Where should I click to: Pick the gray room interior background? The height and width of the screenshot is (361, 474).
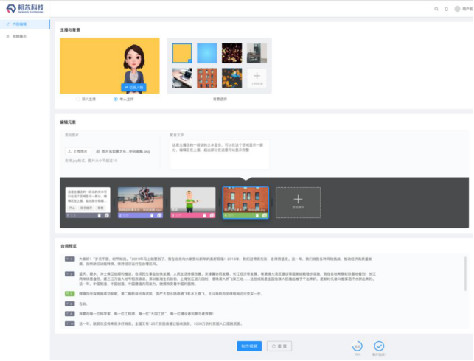(257, 53)
